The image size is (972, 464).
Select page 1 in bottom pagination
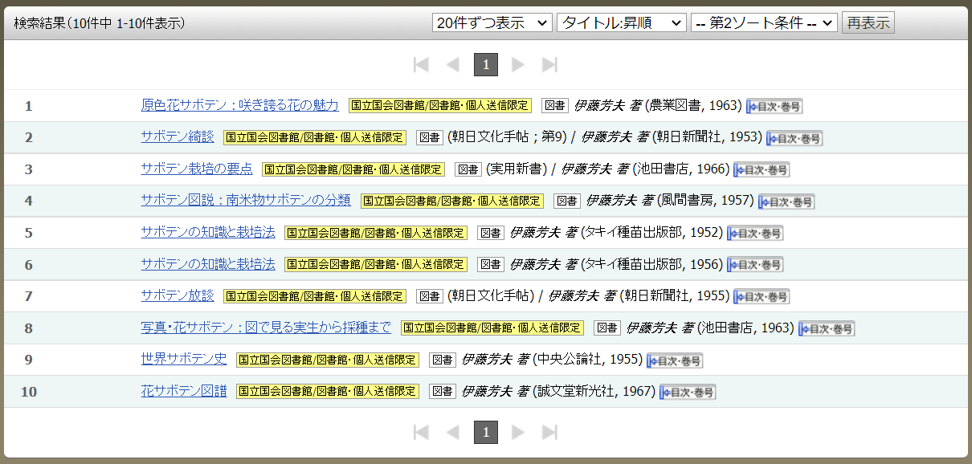[x=486, y=433]
